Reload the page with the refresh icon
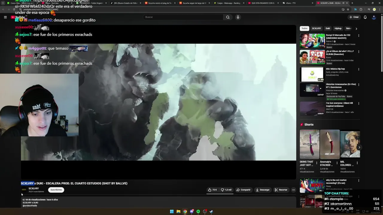 tap(14, 9)
